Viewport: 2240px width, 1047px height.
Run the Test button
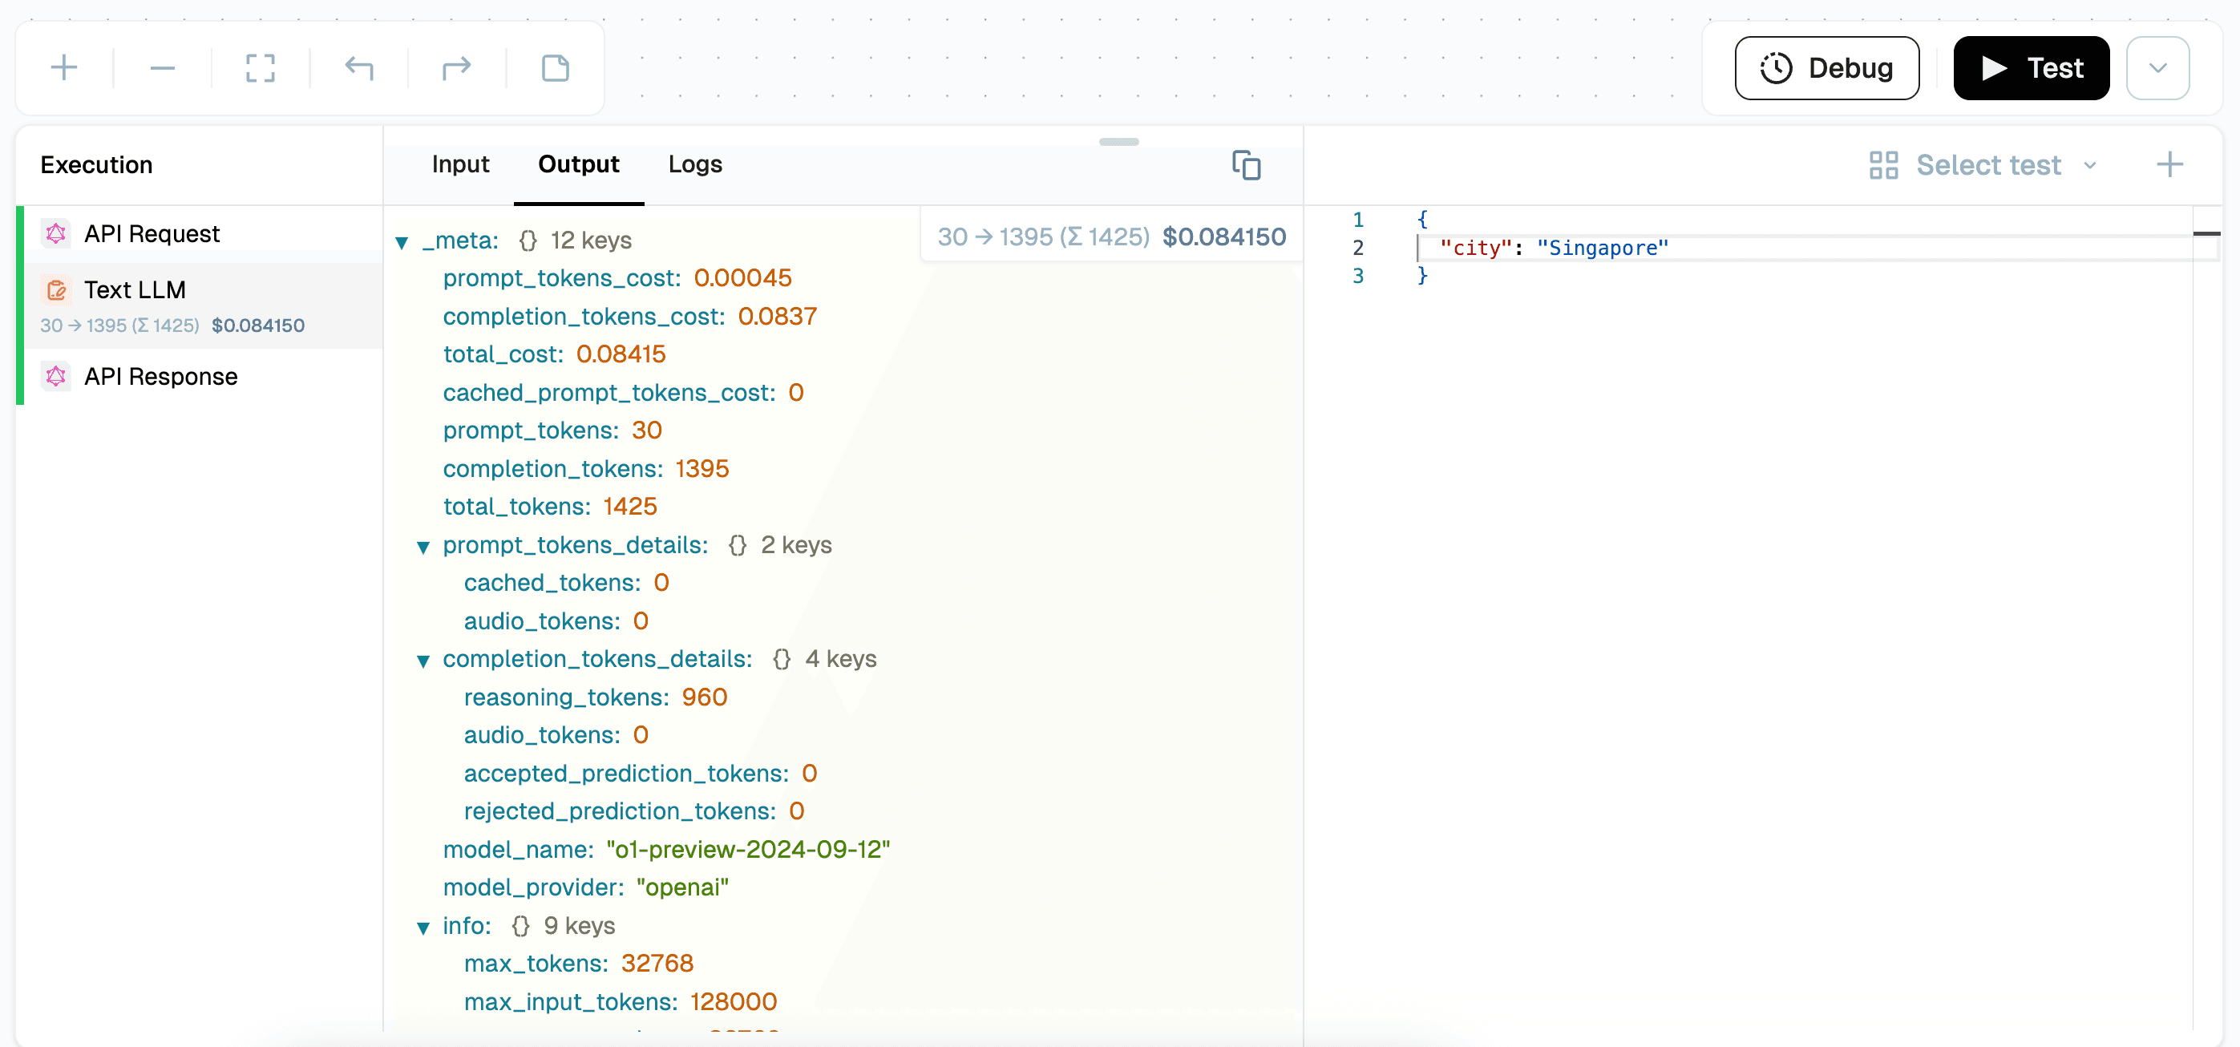pos(2032,67)
